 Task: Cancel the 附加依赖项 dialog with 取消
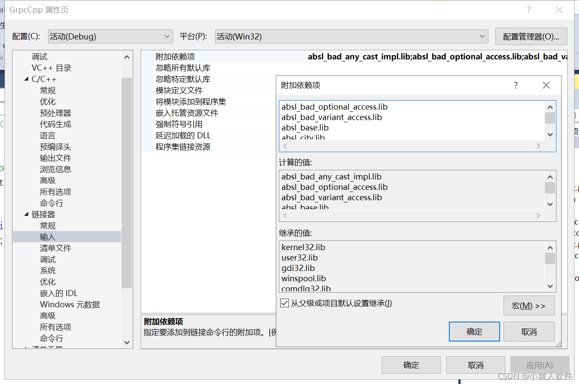point(529,331)
